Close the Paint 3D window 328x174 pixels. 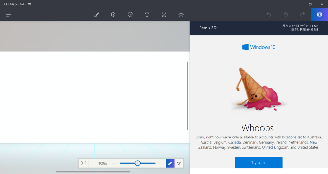(322, 4)
